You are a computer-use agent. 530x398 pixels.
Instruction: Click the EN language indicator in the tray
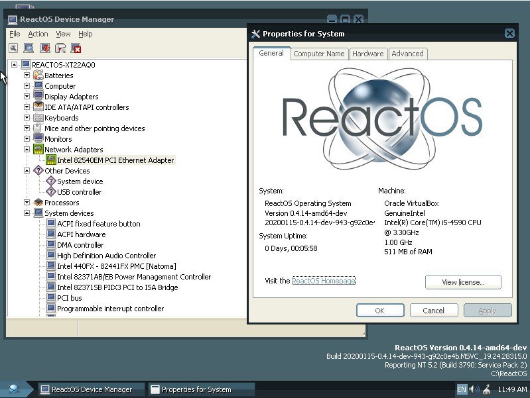point(461,389)
